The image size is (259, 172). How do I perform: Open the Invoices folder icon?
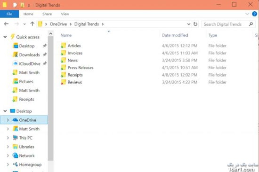pyautogui.click(x=63, y=53)
